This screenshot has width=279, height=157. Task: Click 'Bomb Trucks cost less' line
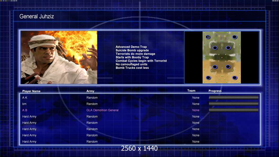pyautogui.click(x=132, y=68)
